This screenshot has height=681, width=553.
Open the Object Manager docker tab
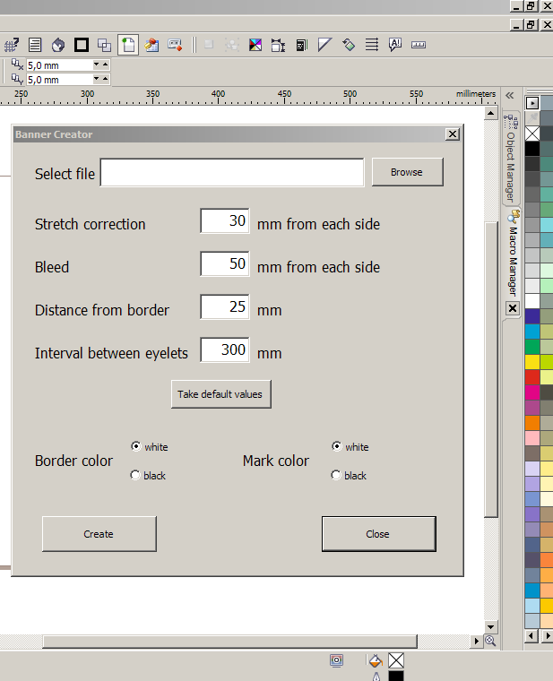[x=511, y=159]
